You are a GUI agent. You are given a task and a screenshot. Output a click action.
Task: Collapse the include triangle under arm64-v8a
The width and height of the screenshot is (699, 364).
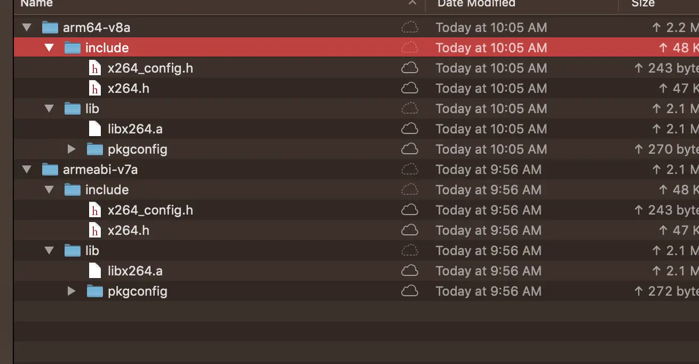(x=50, y=48)
